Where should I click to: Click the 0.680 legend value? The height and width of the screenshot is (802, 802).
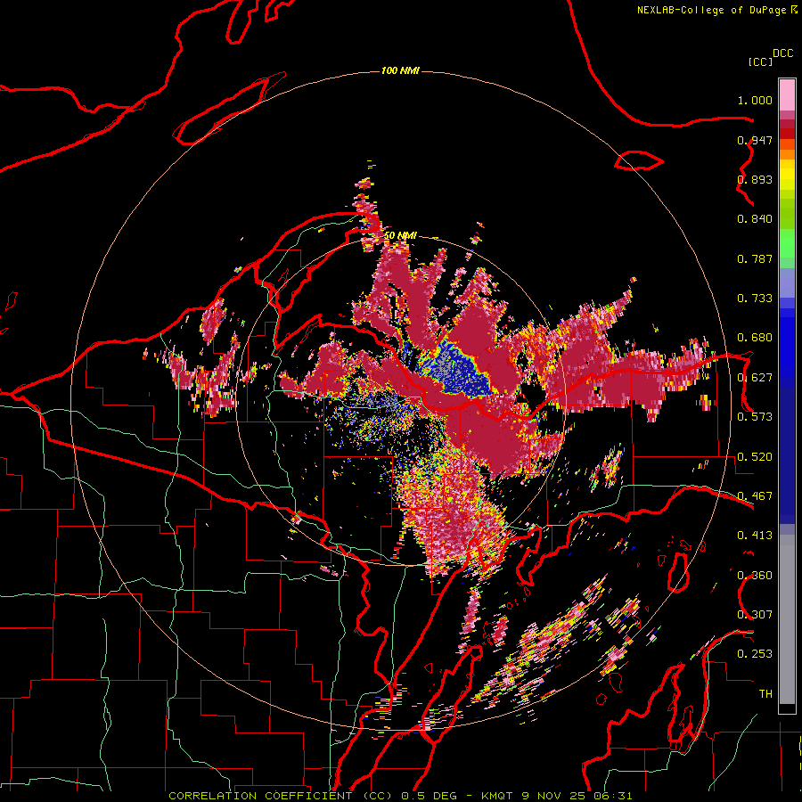coord(755,338)
